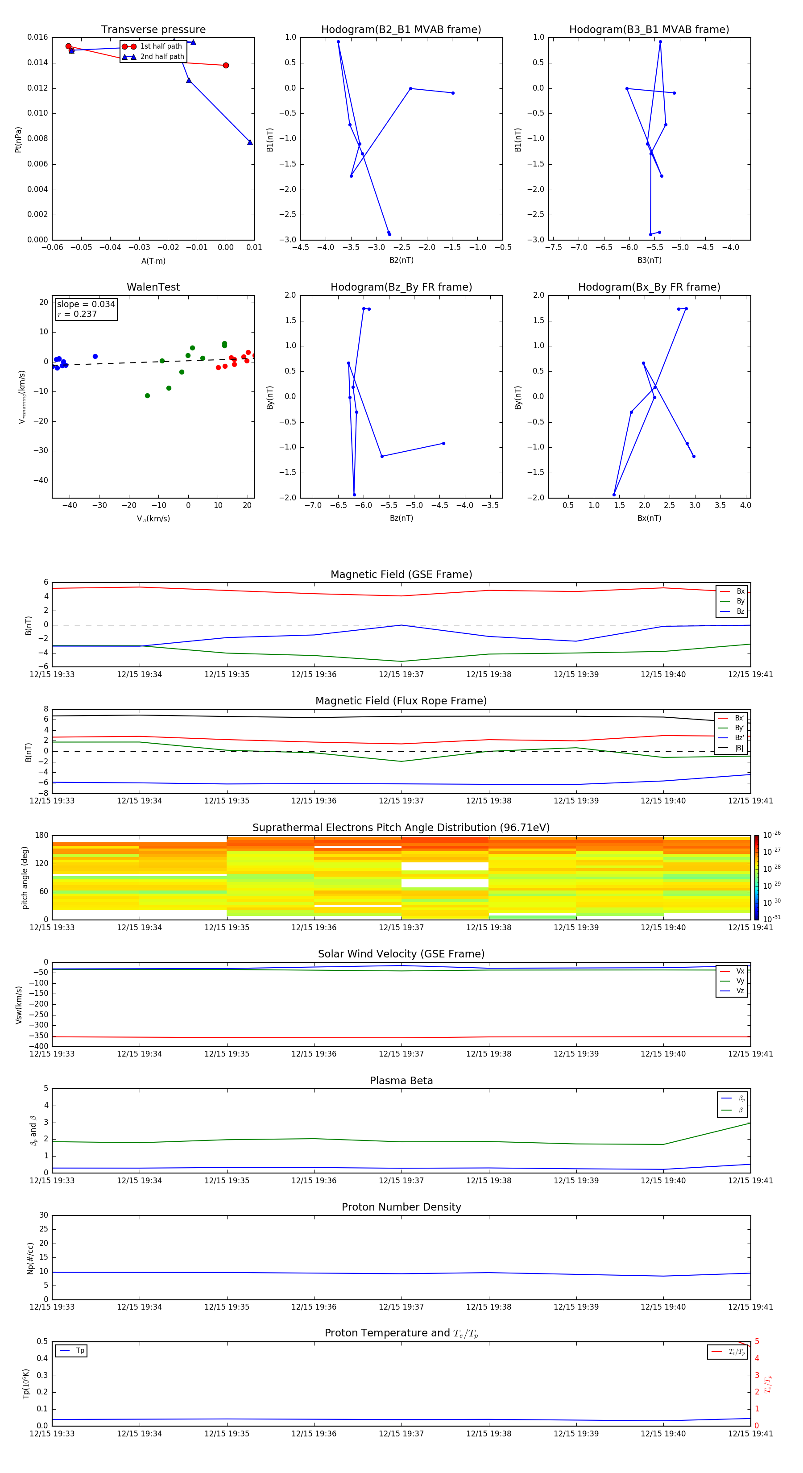Click the 'Magnetic Field (GSE Frame)' title
This screenshot has width=803, height=1473.
pyautogui.click(x=401, y=574)
